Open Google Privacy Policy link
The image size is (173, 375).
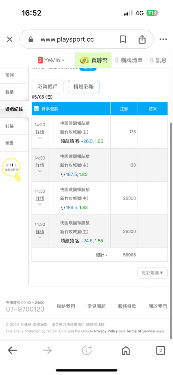[x=106, y=331]
